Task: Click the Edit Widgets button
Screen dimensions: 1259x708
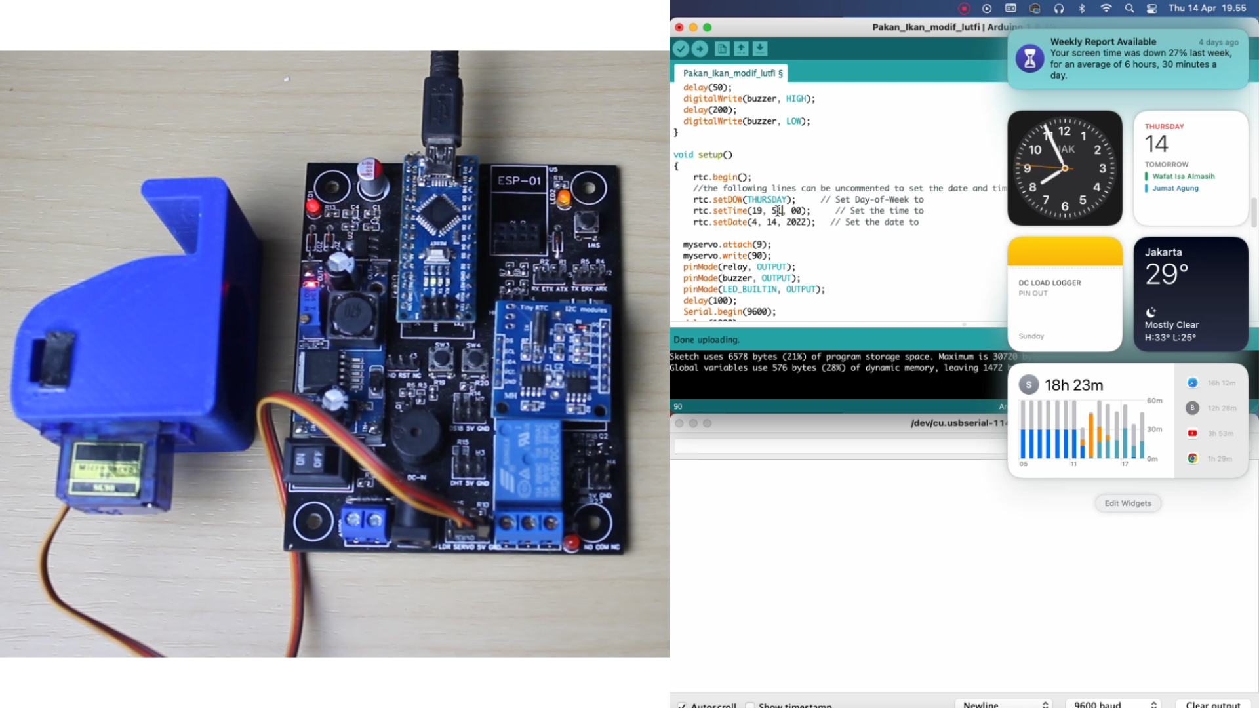Action: click(1128, 503)
